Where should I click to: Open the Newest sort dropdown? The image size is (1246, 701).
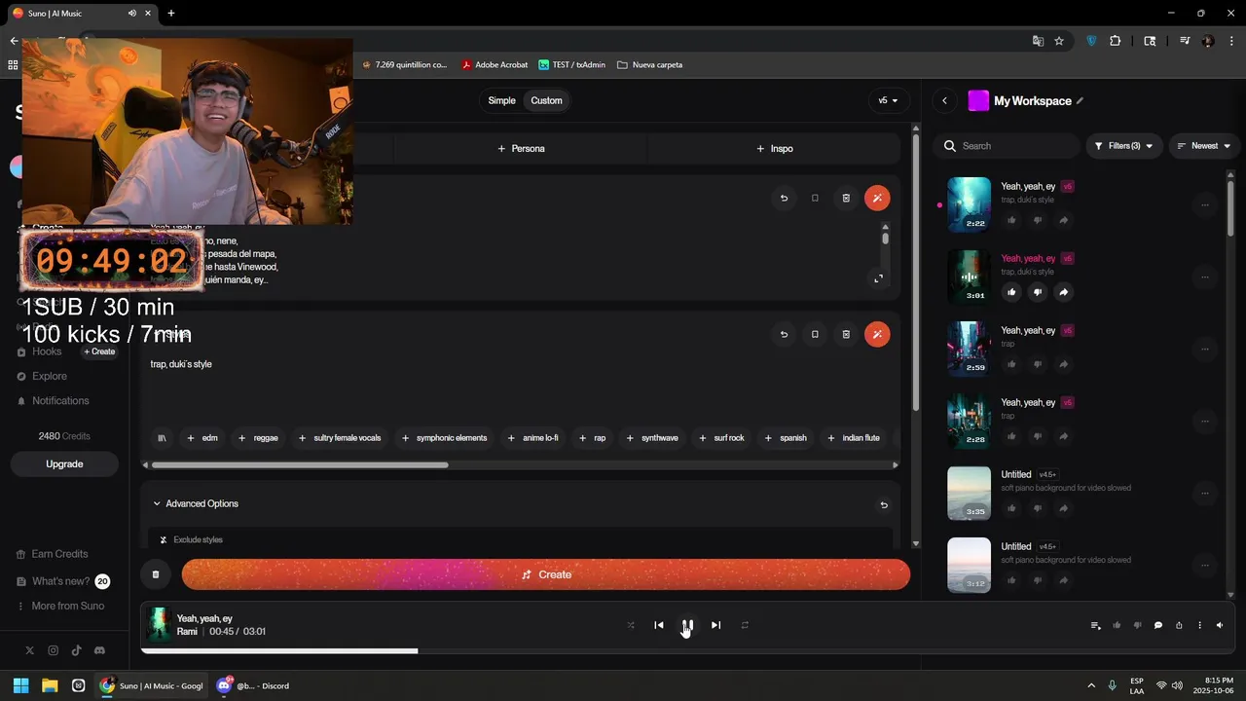pos(1204,146)
